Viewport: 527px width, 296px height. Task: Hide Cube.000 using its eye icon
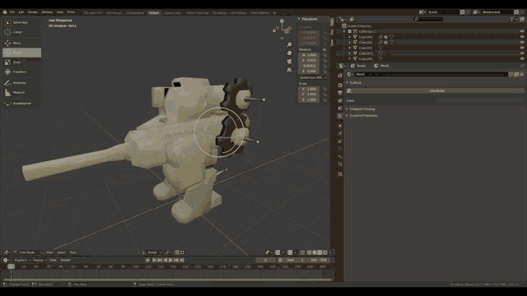coord(522,37)
